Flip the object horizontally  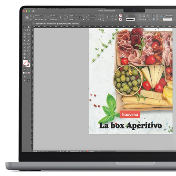tap(99, 19)
